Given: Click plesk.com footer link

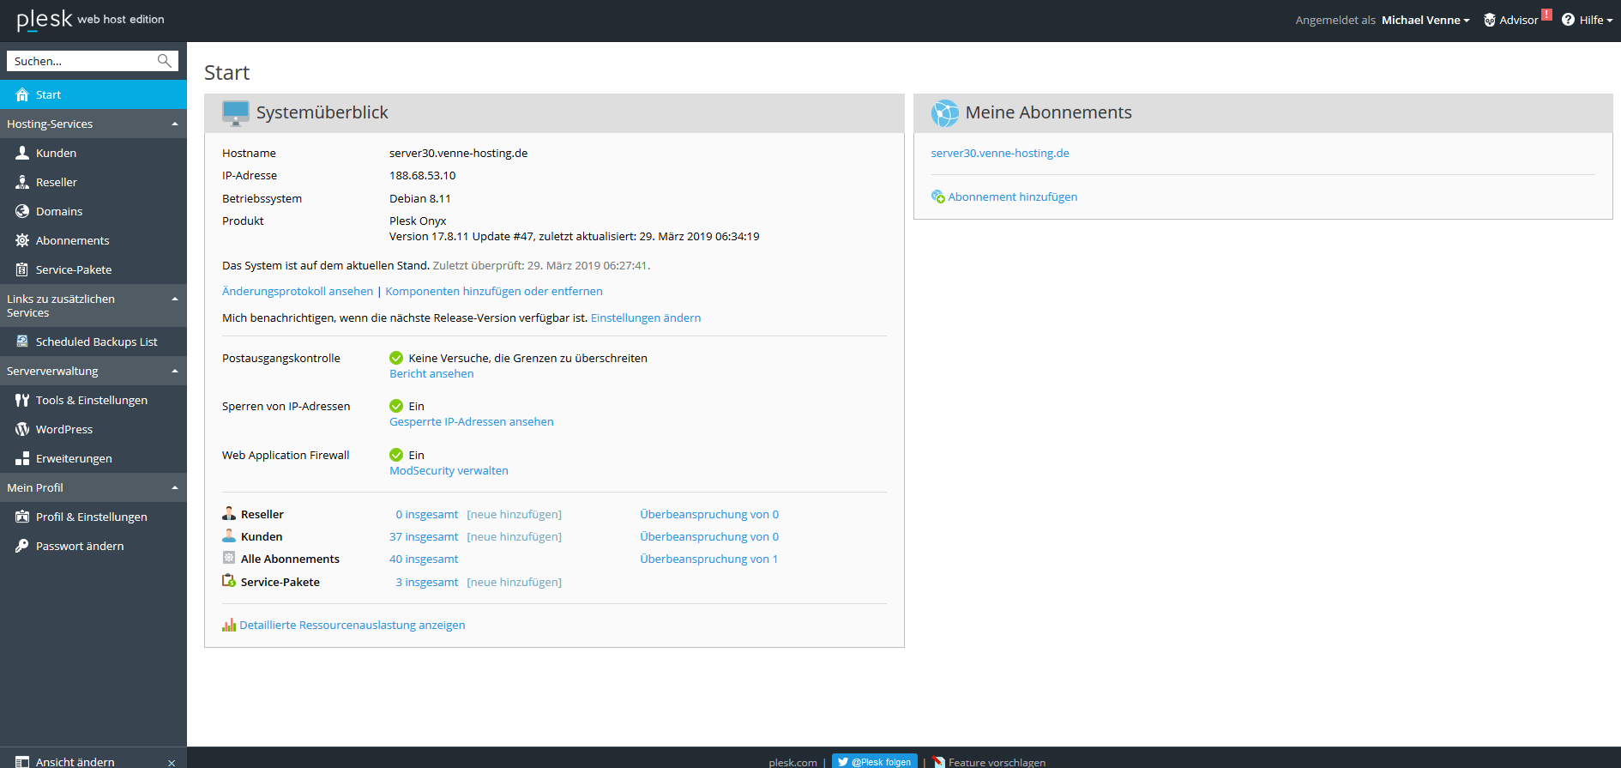Looking at the screenshot, I should pos(793,762).
